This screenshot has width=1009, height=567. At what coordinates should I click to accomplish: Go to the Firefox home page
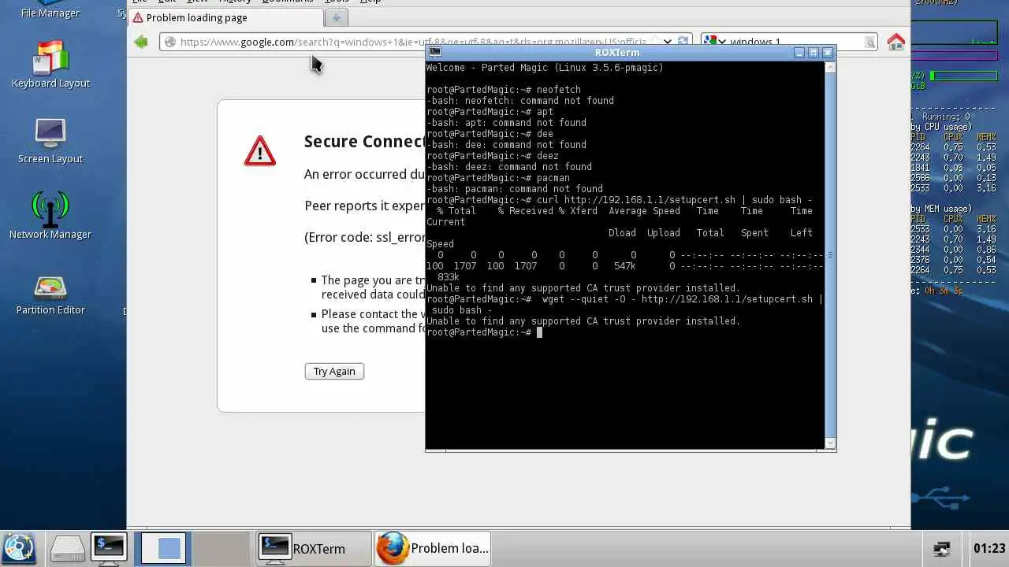[x=895, y=43]
